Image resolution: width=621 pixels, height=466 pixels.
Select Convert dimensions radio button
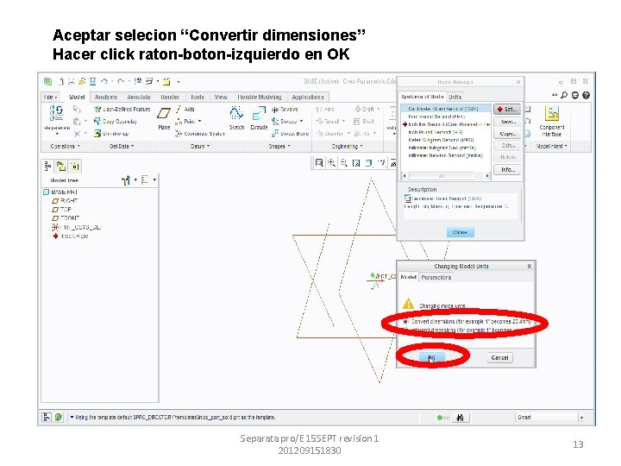405,322
